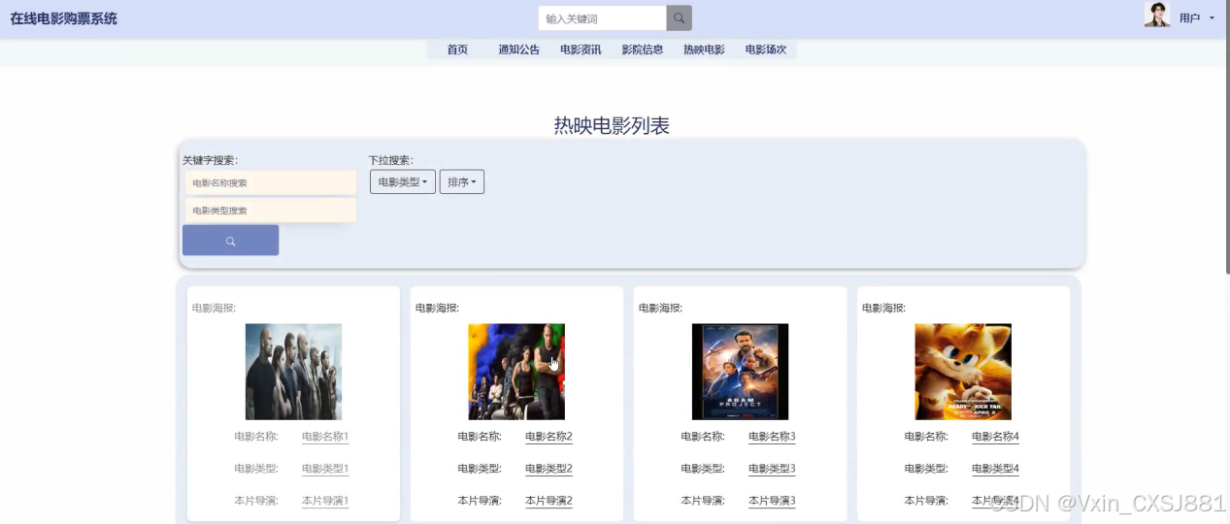Open the 影院信息 menu item
The width and height of the screenshot is (1230, 524).
(643, 49)
